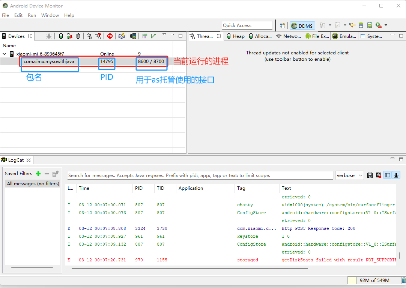
Task: Open the Edit menu
Action: [x=18, y=15]
